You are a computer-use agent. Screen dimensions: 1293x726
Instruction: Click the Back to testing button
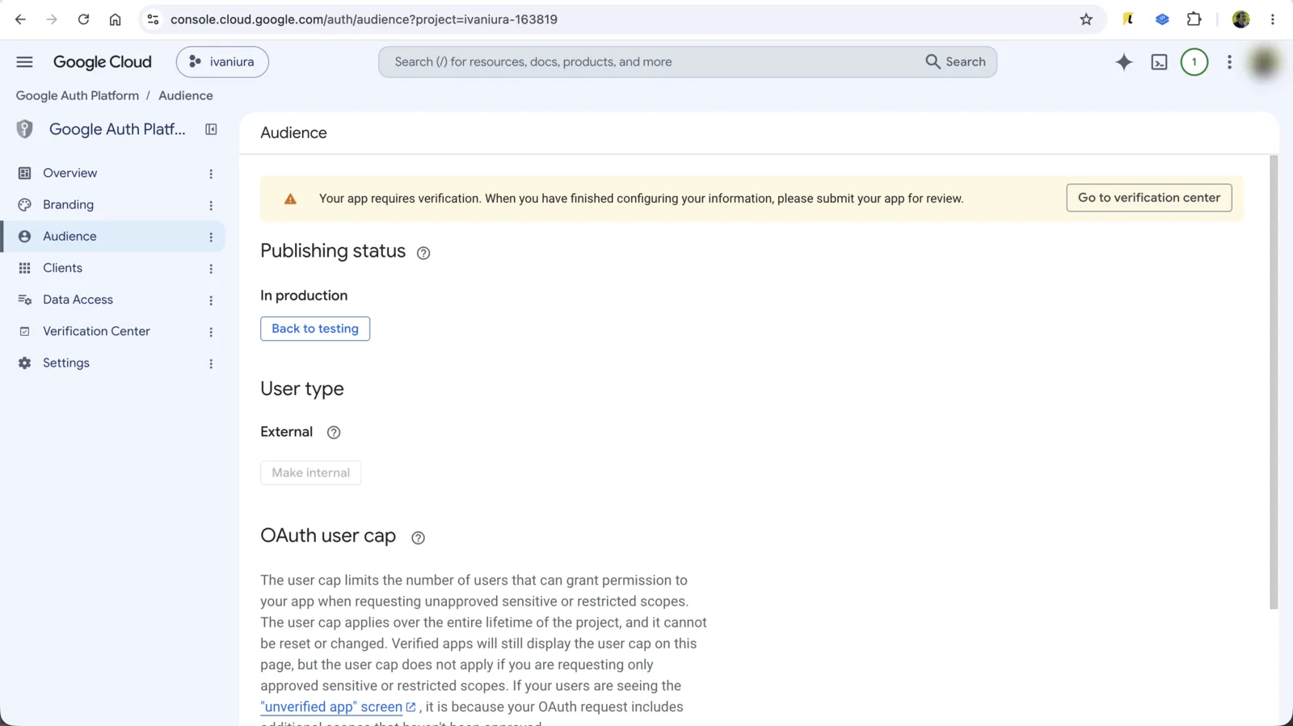click(x=315, y=329)
